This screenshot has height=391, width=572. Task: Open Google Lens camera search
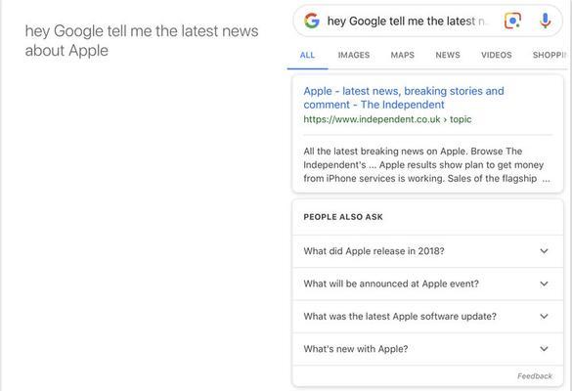click(x=512, y=21)
